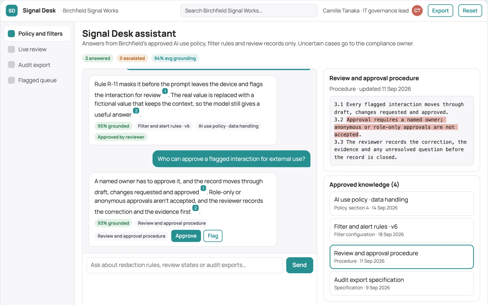
Task: Click 'Procedure · updated 11 Sep 2026' text
Action: 370,89
